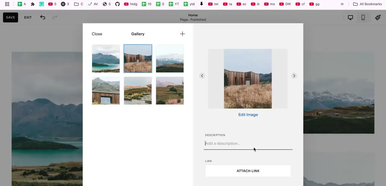The width and height of the screenshot is (386, 186).
Task: Open the browser apps grid icon
Action: pyautogui.click(x=7, y=4)
